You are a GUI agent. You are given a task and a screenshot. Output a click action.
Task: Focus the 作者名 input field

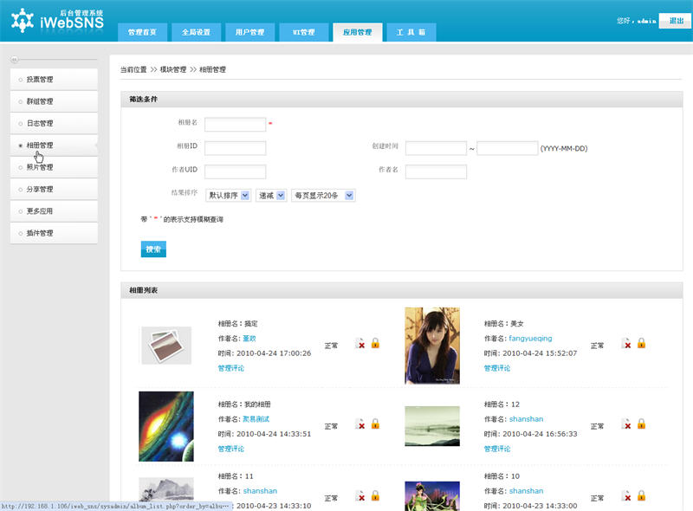pyautogui.click(x=436, y=171)
